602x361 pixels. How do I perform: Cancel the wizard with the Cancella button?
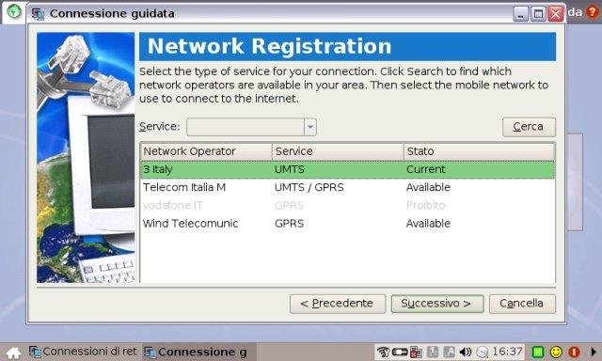click(x=522, y=304)
